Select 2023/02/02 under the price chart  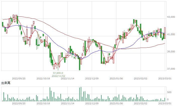pyautogui.click(x=141, y=79)
